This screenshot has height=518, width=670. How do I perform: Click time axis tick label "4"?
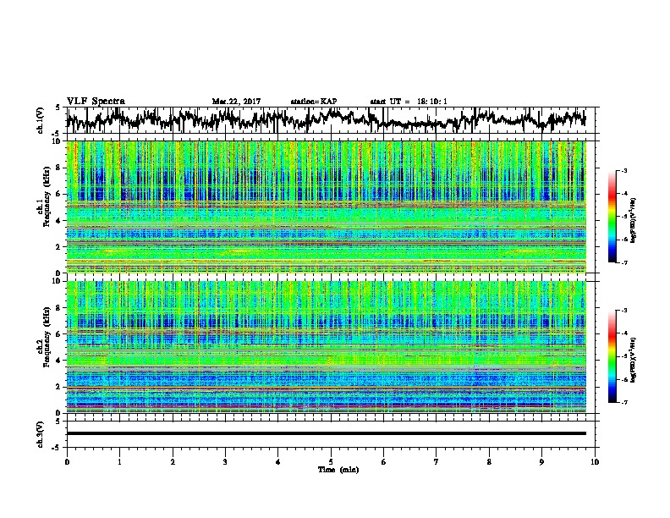pos(278,461)
